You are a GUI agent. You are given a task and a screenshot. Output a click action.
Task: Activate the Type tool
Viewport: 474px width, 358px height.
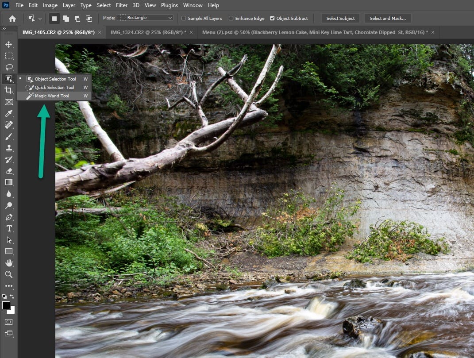(x=9, y=229)
